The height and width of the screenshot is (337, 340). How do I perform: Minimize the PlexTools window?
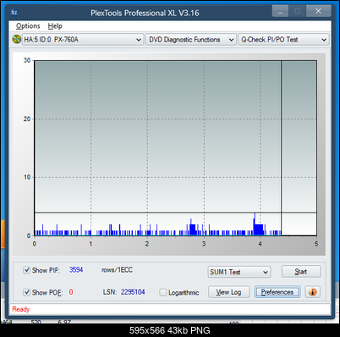(x=280, y=11)
